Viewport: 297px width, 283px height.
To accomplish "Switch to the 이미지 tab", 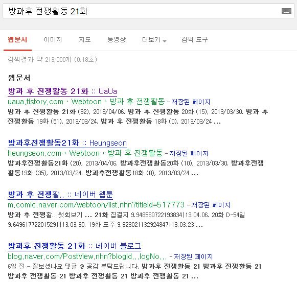I will [53, 40].
